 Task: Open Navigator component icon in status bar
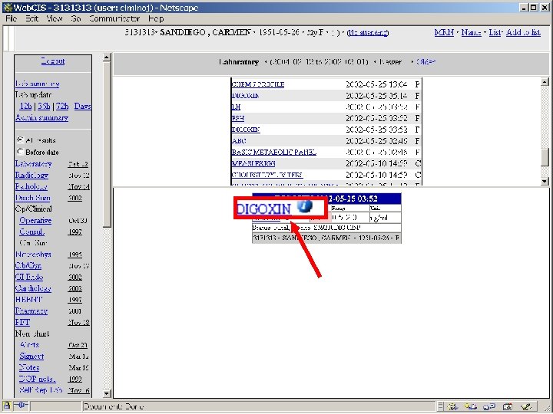point(453,406)
